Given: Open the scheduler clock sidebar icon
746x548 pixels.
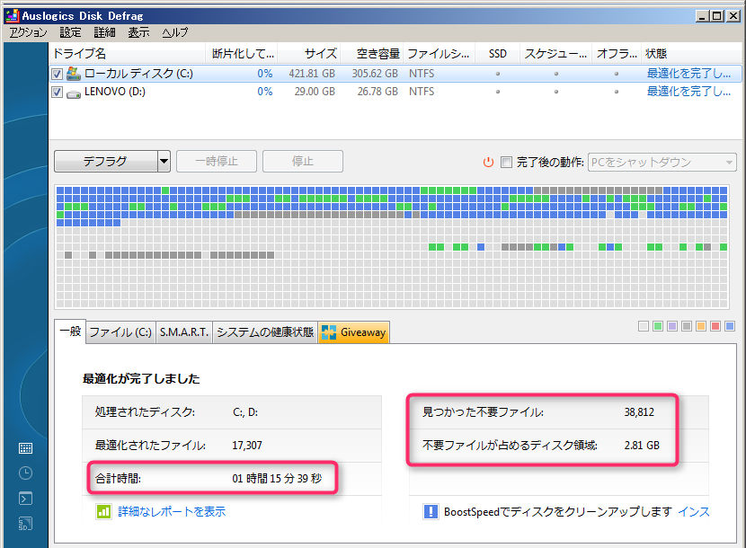Looking at the screenshot, I should (25, 473).
